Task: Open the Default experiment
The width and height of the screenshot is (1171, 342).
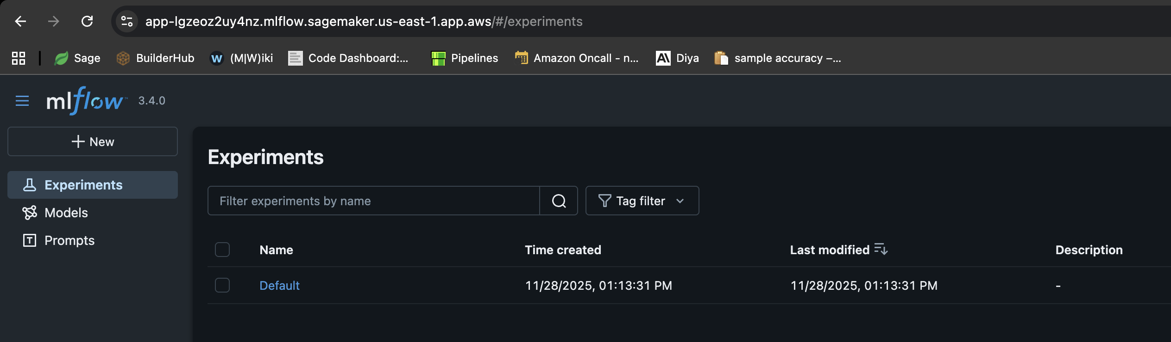Action: click(279, 285)
